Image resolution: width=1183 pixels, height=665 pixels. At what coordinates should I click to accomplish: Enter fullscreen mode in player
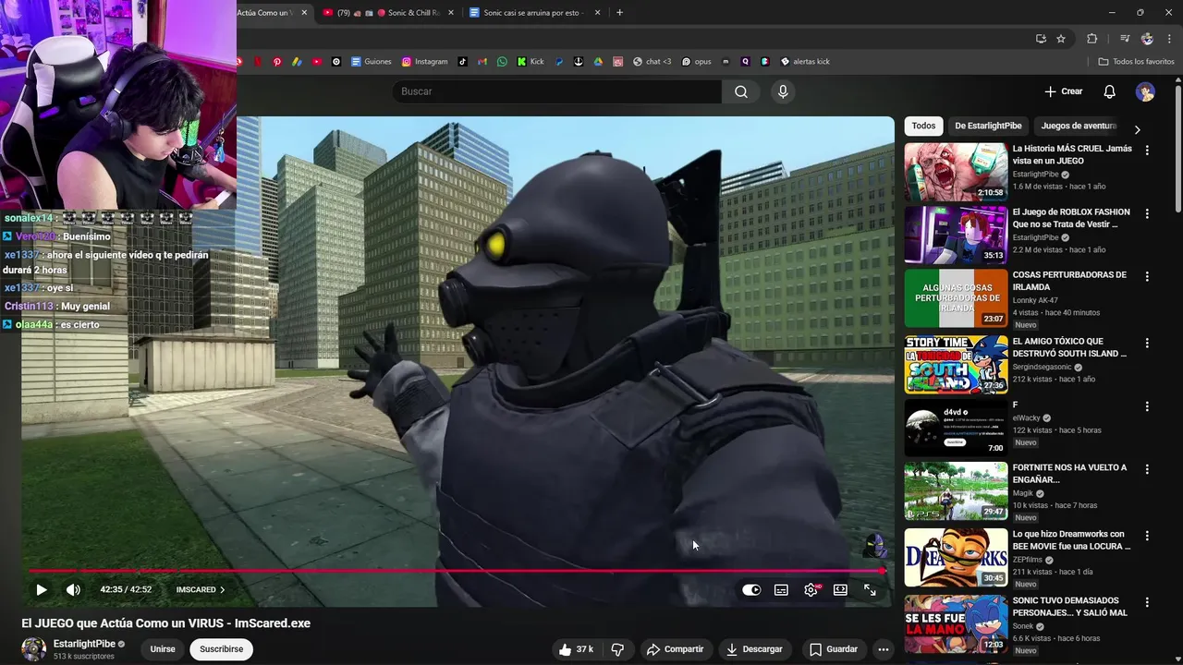[x=870, y=590]
